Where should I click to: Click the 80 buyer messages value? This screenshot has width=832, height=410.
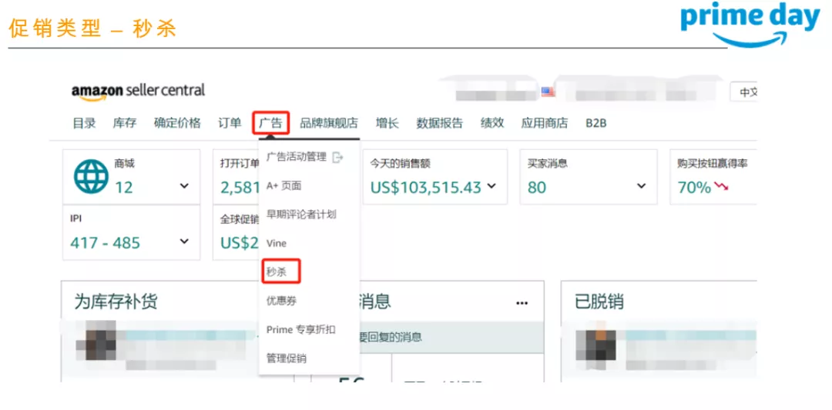tap(537, 187)
